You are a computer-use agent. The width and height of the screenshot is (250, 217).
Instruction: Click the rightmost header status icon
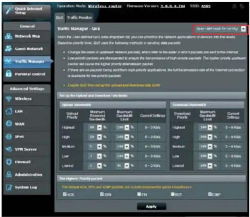(x=242, y=6)
